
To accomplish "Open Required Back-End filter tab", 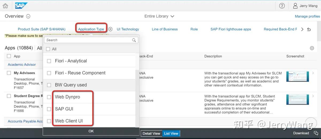I will coord(280,29).
